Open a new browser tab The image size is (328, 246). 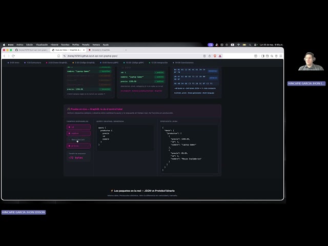click(126, 50)
